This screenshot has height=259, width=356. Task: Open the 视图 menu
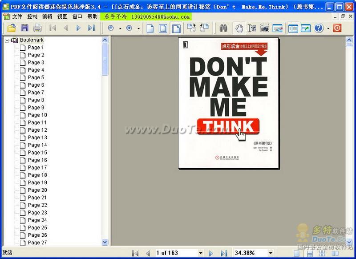pos(62,16)
